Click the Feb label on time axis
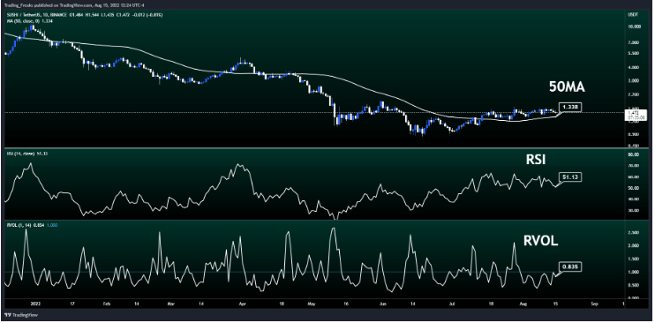The image size is (655, 323). pyautogui.click(x=106, y=304)
